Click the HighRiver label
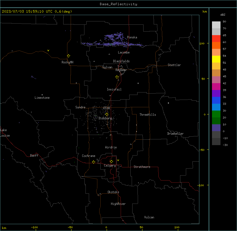Image resolution: width=237 pixels, height=231 pixels. click(x=118, y=204)
